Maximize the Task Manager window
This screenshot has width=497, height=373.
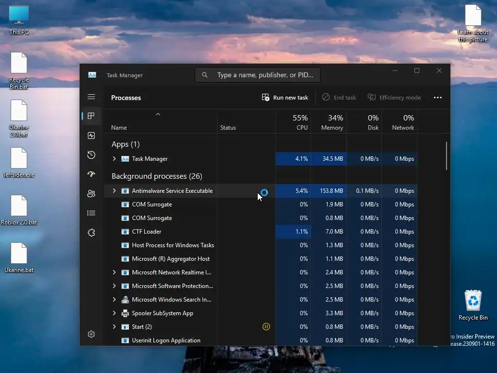click(x=417, y=70)
